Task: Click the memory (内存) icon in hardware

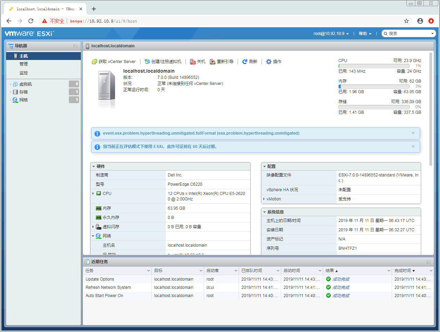Action: pos(98,208)
